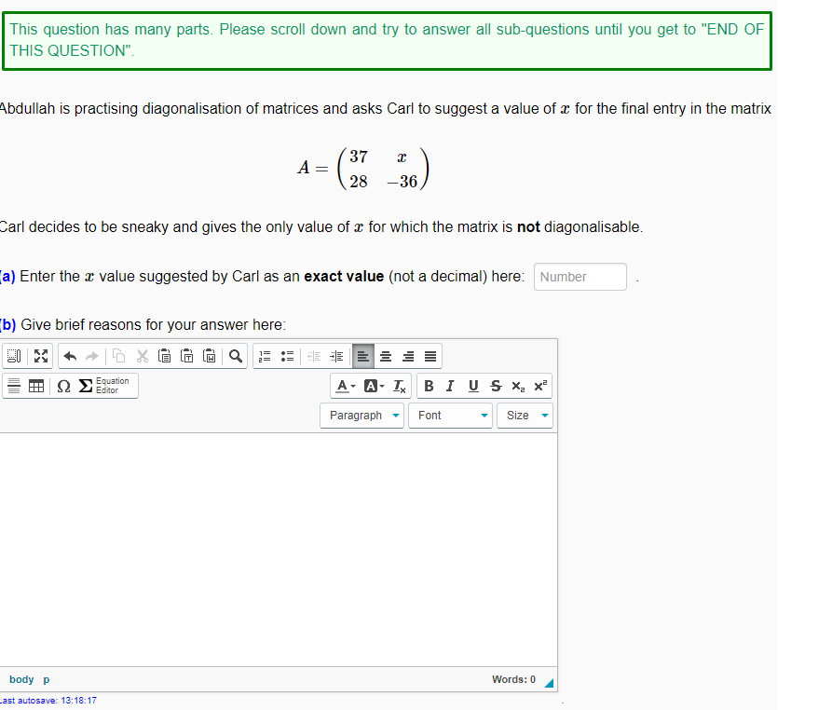Click the Redo icon

tap(89, 355)
